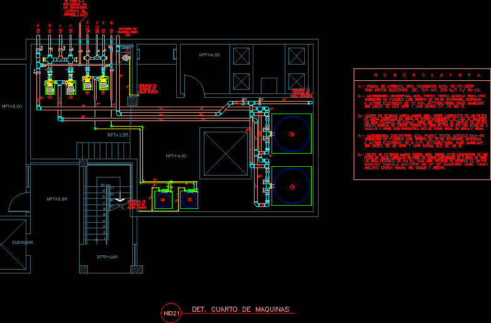Click the DET. CUARTO DE MAQUINAS title
The height and width of the screenshot is (323, 491).
point(241,309)
